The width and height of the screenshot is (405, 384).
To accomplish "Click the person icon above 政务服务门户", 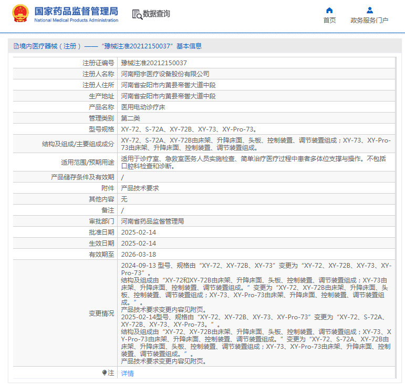I will [370, 11].
